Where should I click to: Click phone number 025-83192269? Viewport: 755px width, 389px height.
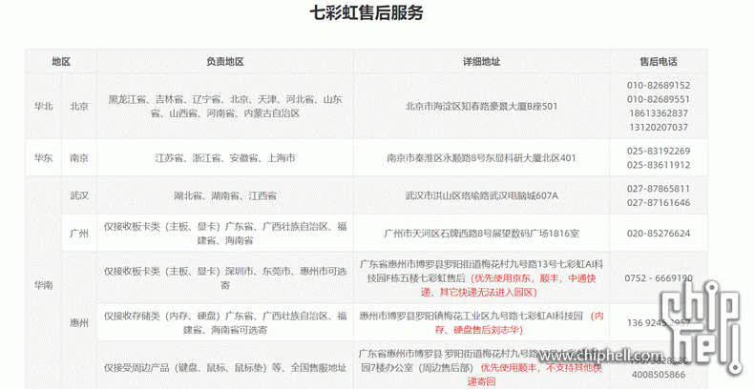coord(659,151)
